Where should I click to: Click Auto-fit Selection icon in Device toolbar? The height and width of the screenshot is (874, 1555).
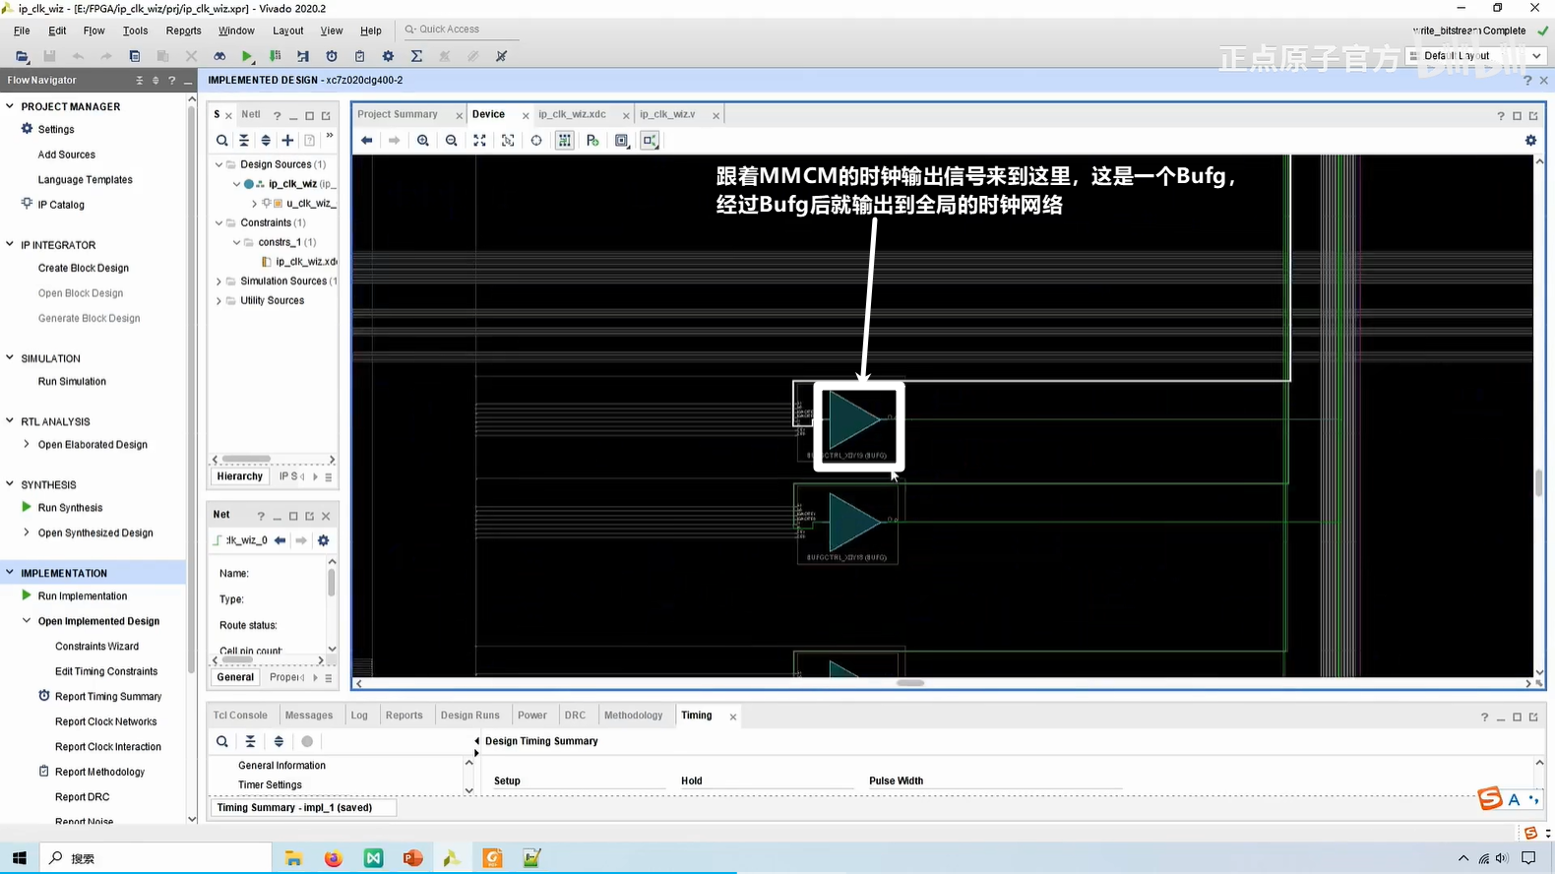coord(536,141)
